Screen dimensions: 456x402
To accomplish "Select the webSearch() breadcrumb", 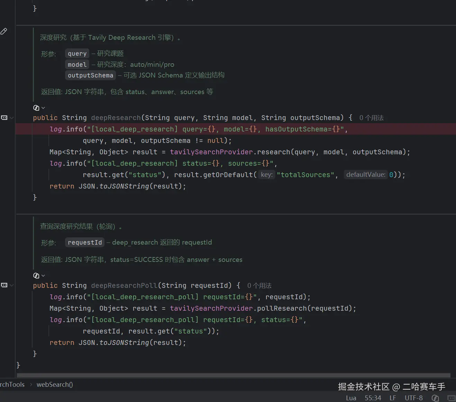I will tap(55, 384).
